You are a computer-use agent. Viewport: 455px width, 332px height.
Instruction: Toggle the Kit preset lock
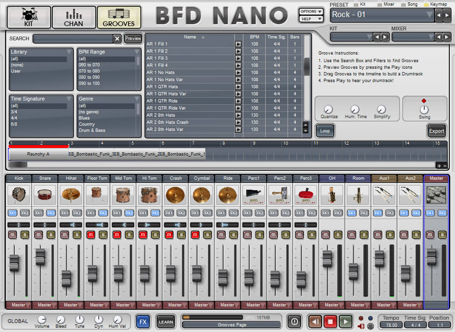coord(356,4)
